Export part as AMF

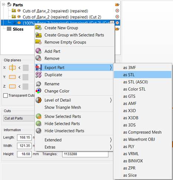pyautogui.click(x=143, y=103)
